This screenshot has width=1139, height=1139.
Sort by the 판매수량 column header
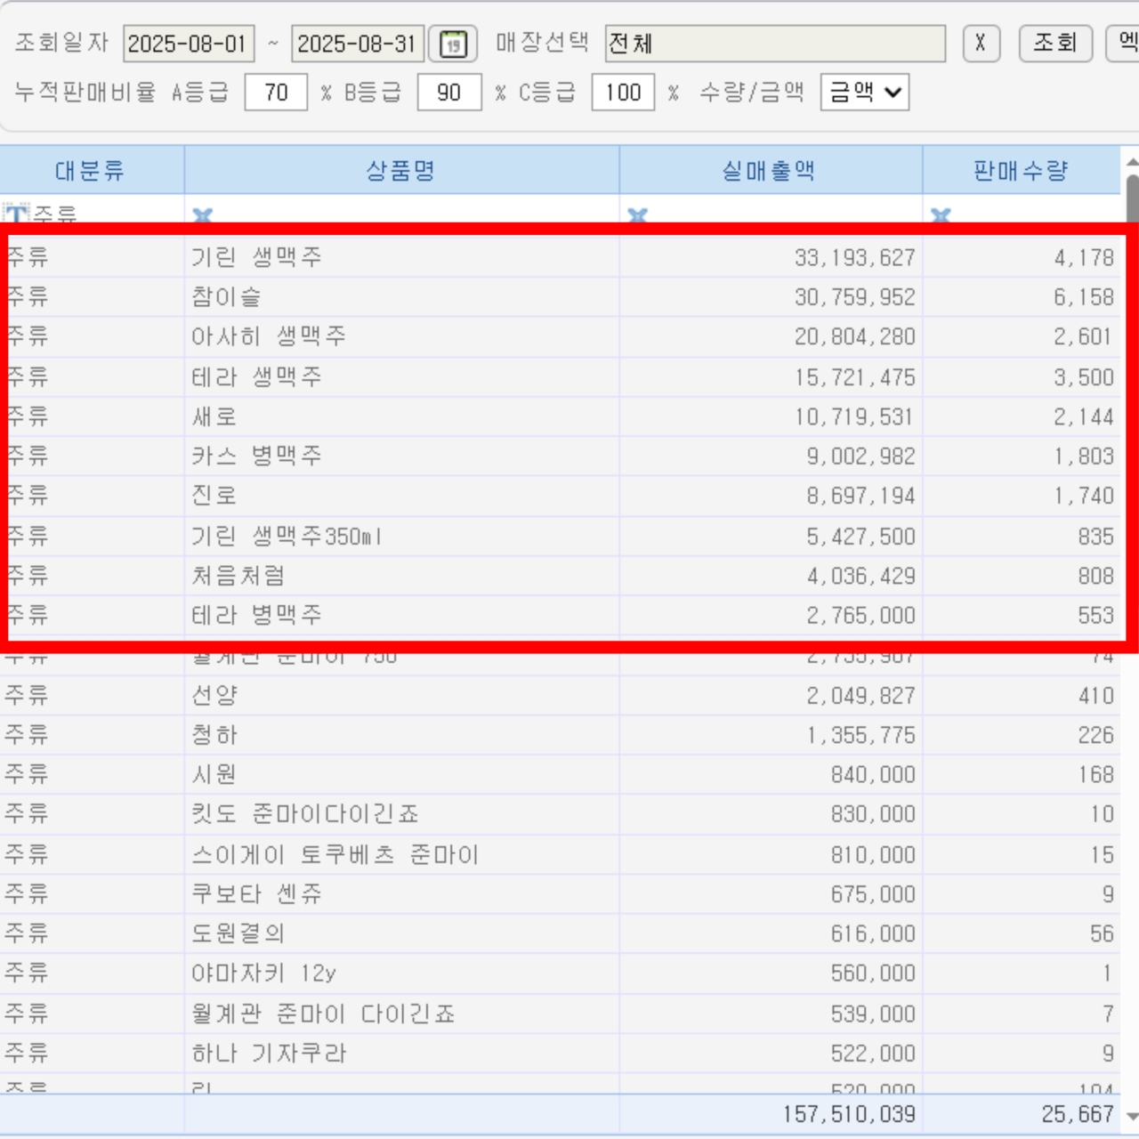[x=1022, y=170]
